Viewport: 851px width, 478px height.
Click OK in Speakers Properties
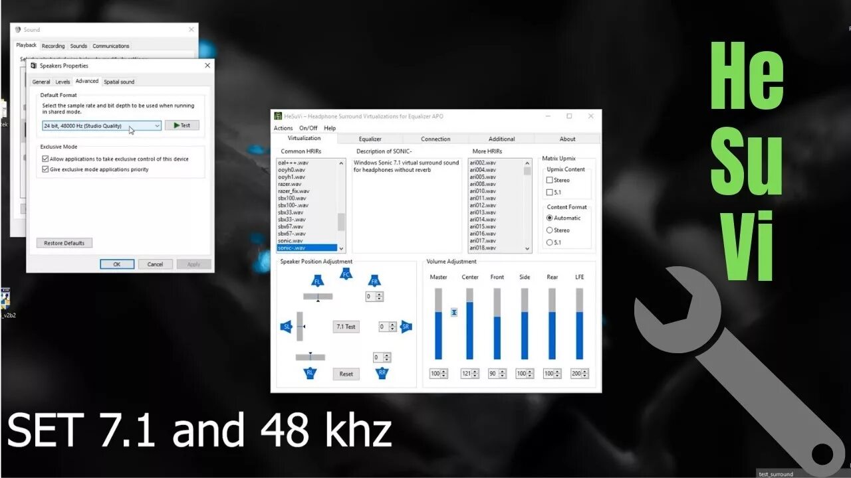coord(117,264)
